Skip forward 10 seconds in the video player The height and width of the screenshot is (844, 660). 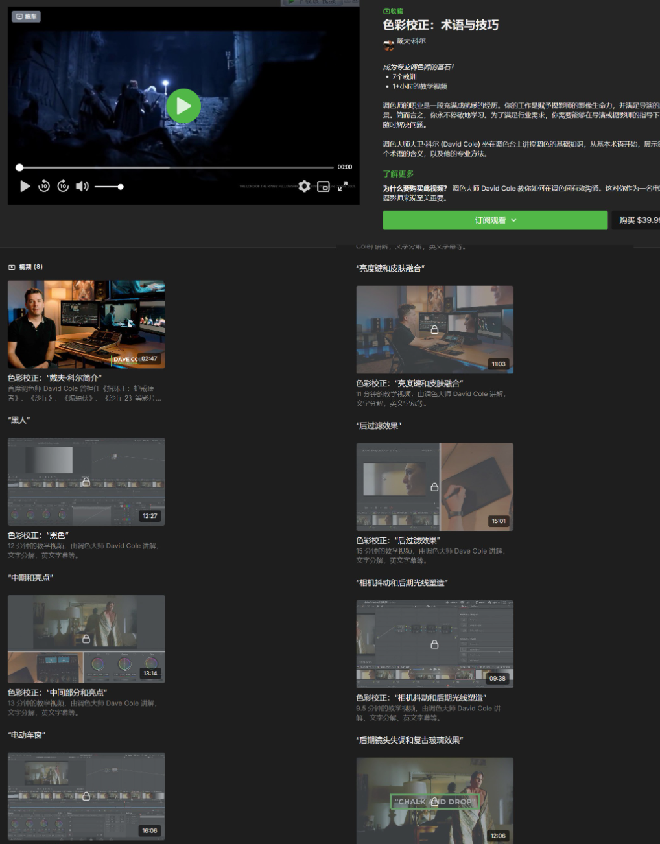pos(63,187)
